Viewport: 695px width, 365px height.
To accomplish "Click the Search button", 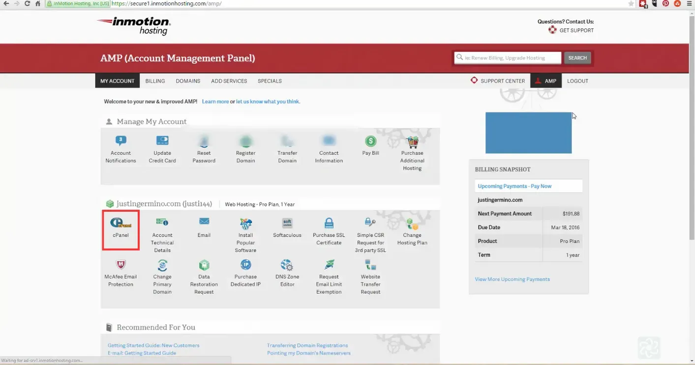I will (577, 58).
